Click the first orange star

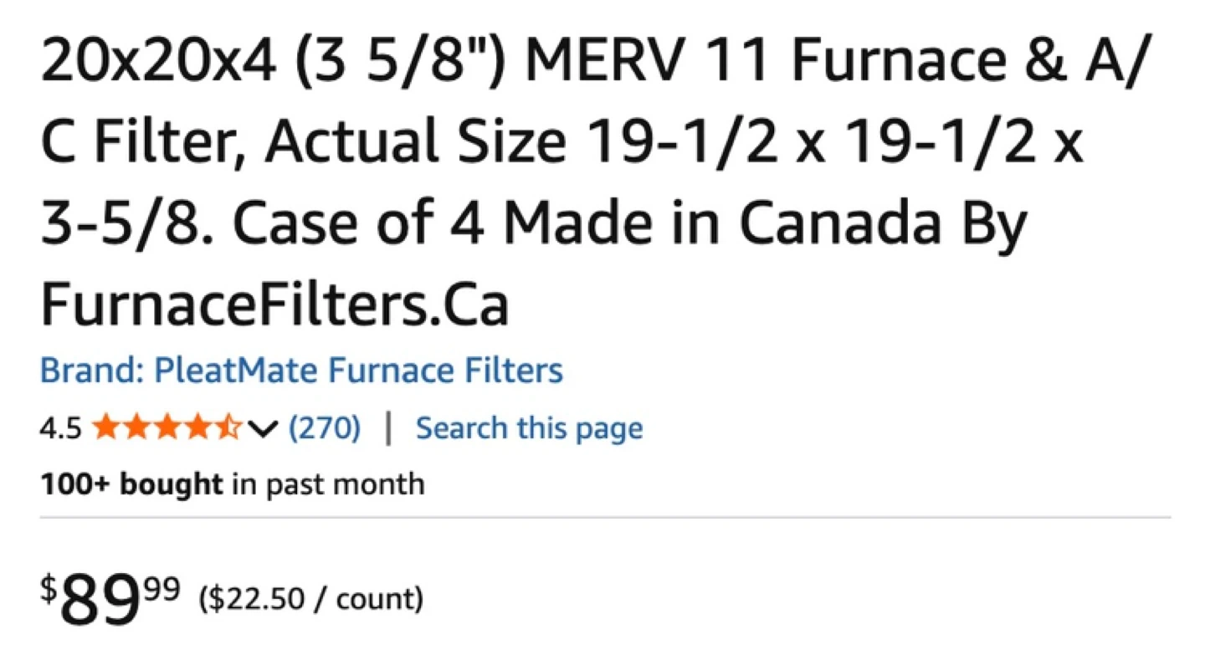tap(106, 428)
